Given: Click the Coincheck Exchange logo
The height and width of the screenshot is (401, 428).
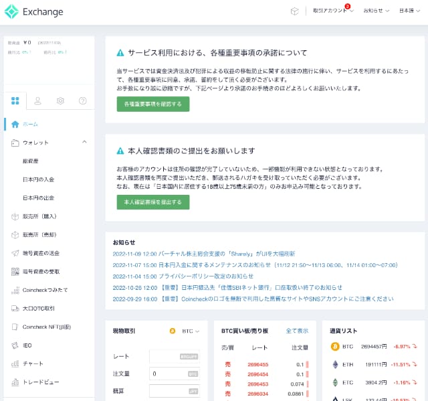Looking at the screenshot, I should (34, 12).
